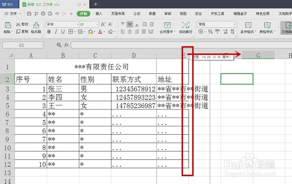
Task: Increase cell indent
Action: point(152,24)
